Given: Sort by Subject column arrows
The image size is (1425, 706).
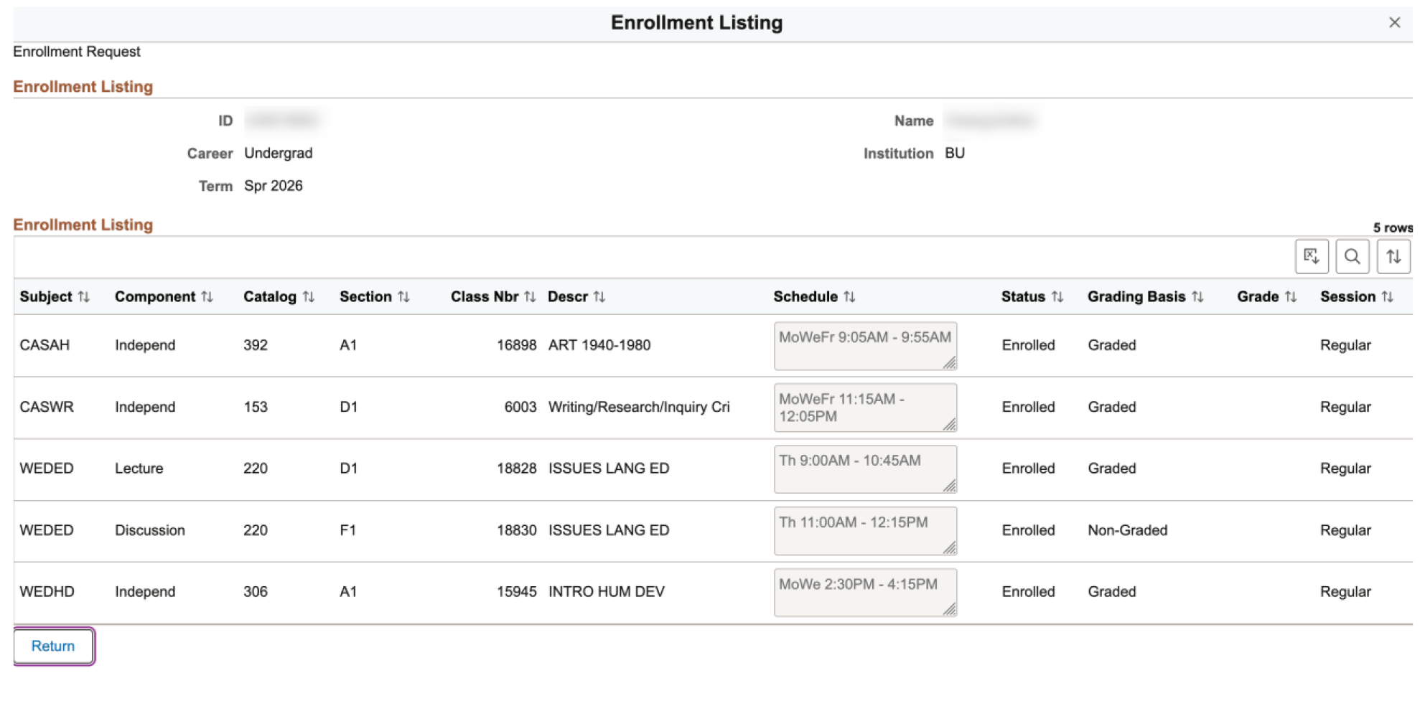Looking at the screenshot, I should point(84,297).
